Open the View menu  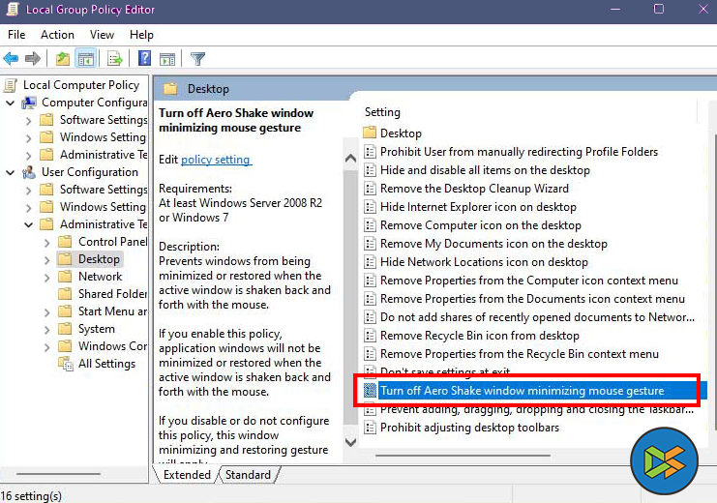tap(102, 35)
